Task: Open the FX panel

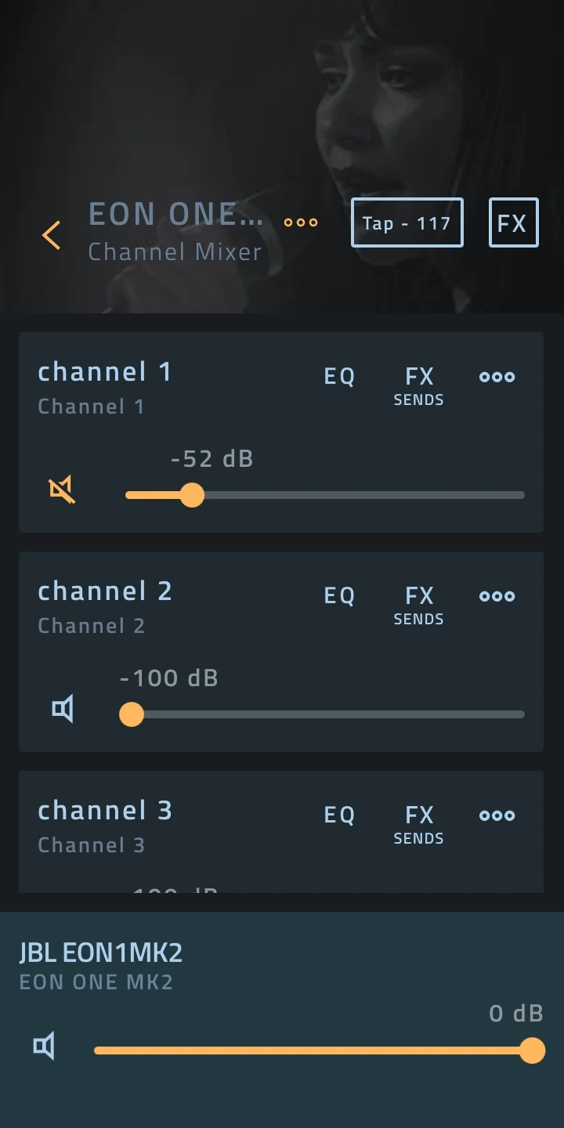Action: click(514, 222)
